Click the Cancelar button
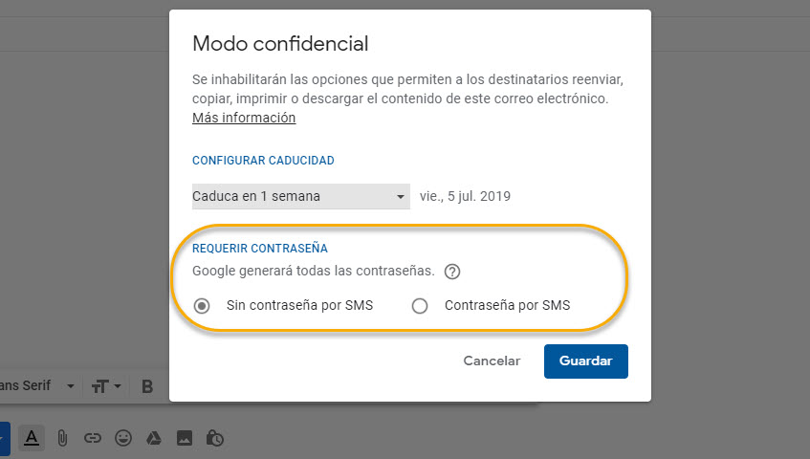 [492, 361]
